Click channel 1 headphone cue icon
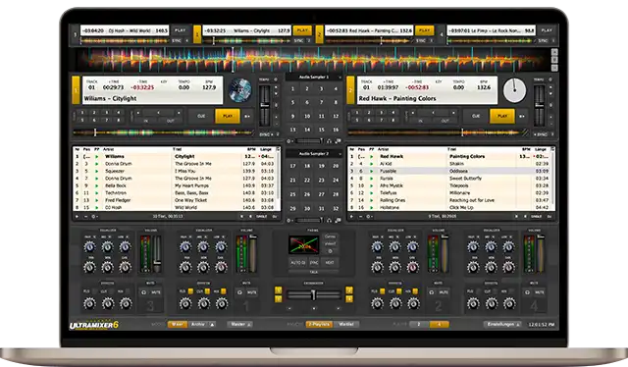This screenshot has height=367, width=628. click(x=239, y=292)
